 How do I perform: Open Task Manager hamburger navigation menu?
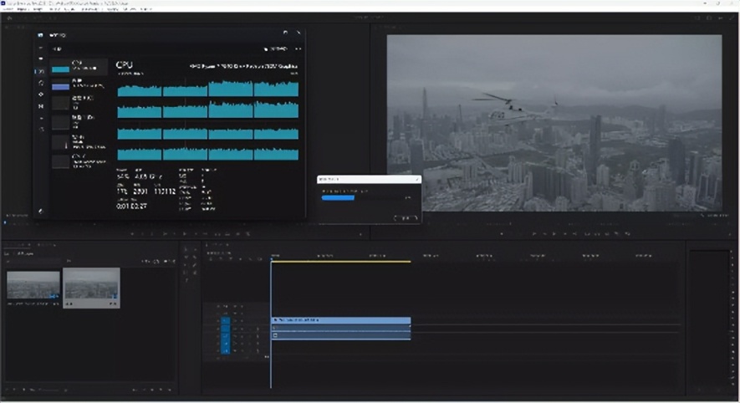[41, 48]
